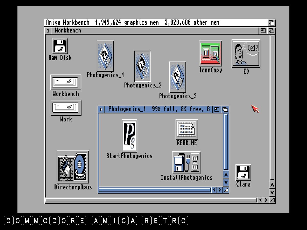The height and width of the screenshot is (230, 307).
Task: Click the Workbench window horizontal scrollbar
Action: 151,200
